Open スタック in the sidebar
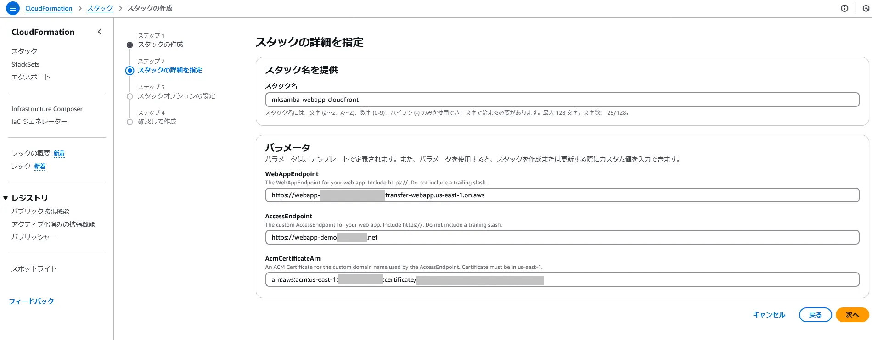 click(x=24, y=51)
